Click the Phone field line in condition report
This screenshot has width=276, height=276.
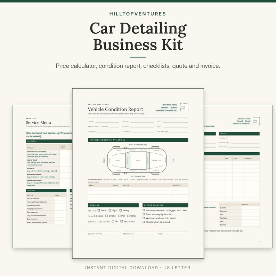click(x=142, y=122)
